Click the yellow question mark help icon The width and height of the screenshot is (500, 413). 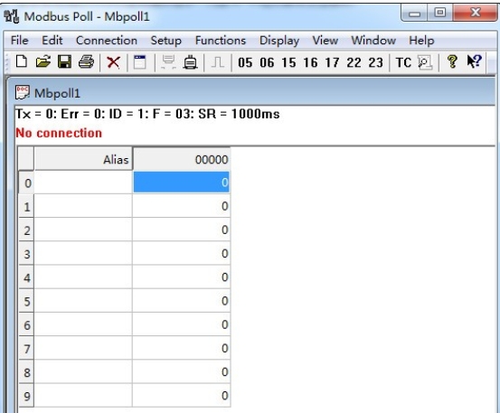coord(452,61)
